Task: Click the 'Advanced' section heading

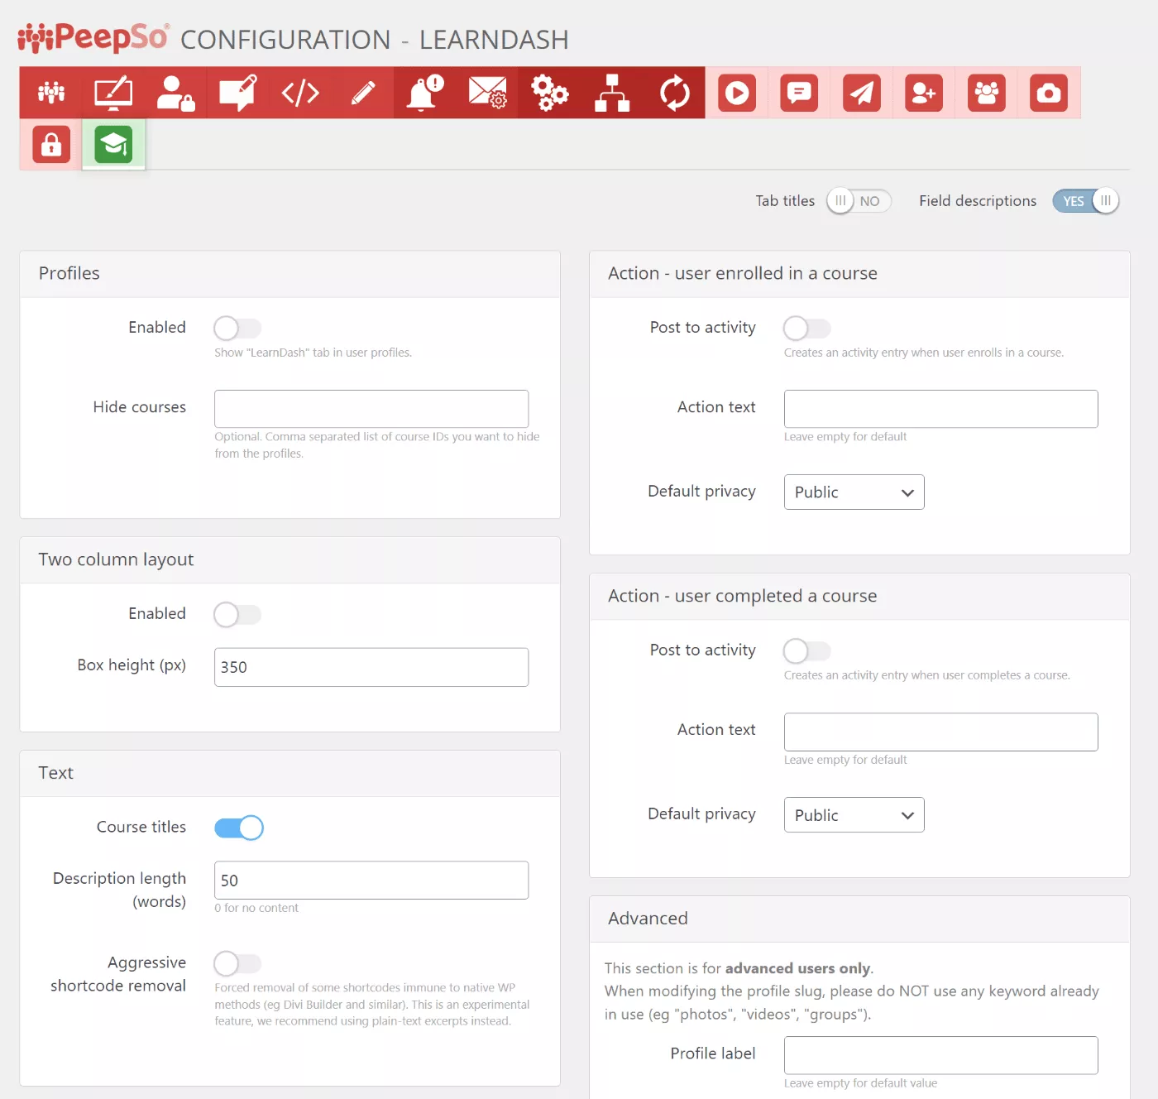Action: point(648,919)
